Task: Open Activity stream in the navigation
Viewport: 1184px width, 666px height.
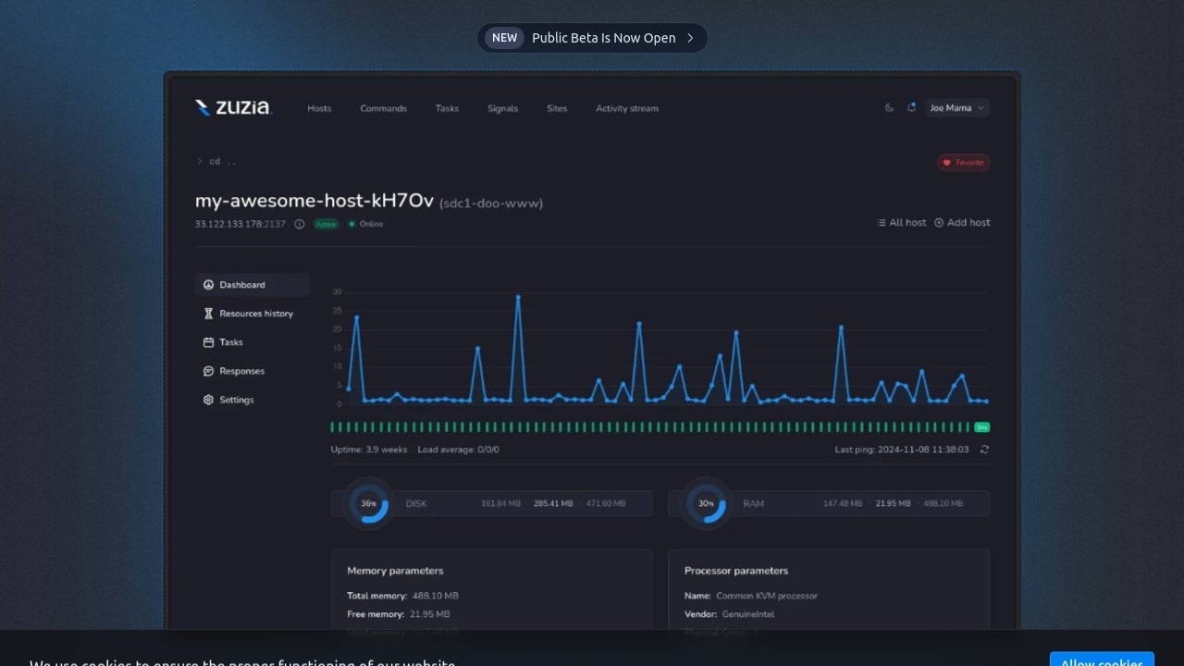Action: 626,109
